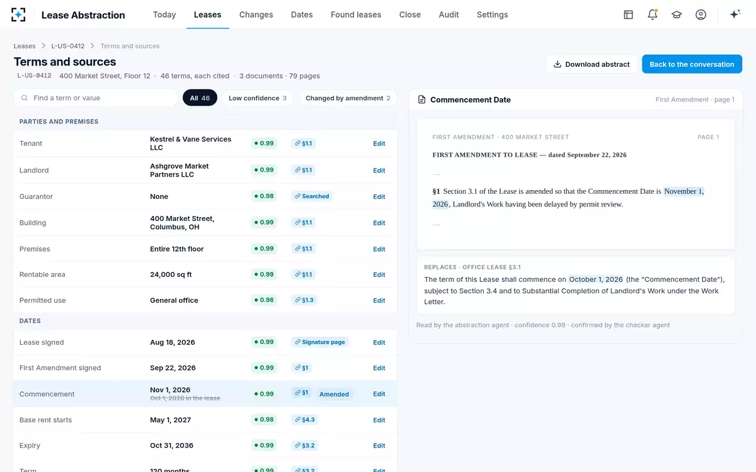Click Tenant 0.99 confidence badge
The image size is (756, 472).
coord(264,143)
